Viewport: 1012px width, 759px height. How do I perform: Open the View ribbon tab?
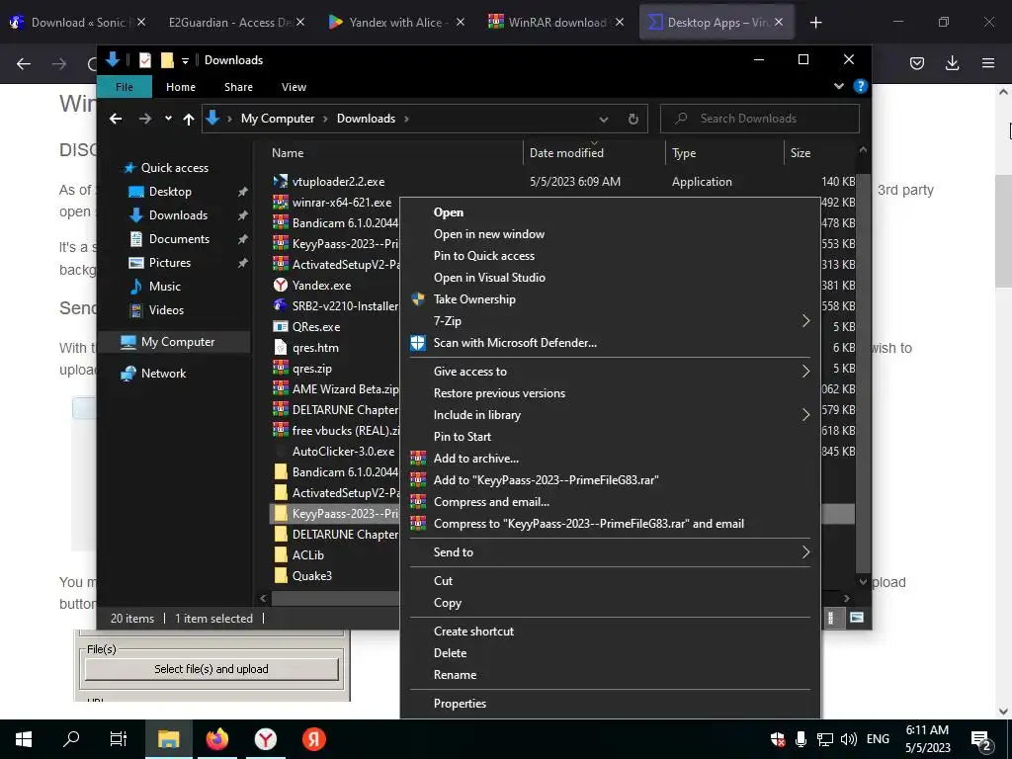pos(294,87)
